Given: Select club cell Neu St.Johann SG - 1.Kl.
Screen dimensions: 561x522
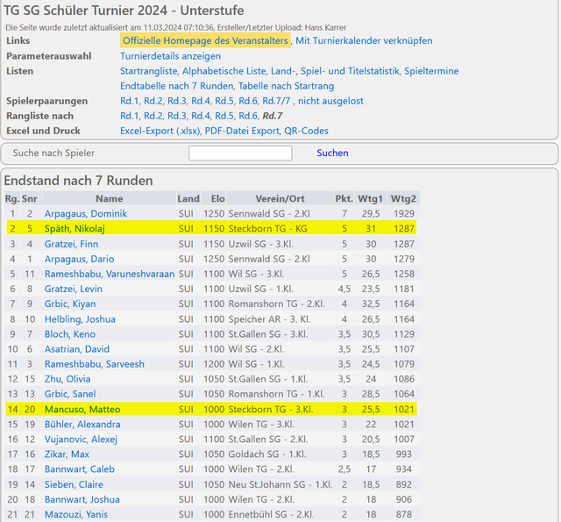Looking at the screenshot, I should [280, 484].
